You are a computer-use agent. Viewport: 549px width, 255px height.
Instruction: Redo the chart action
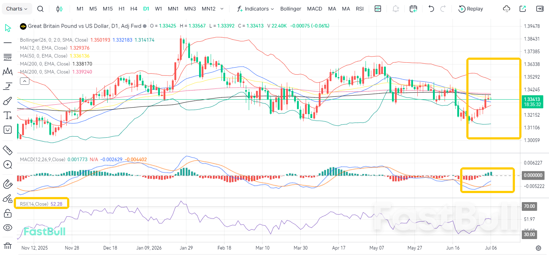click(443, 9)
